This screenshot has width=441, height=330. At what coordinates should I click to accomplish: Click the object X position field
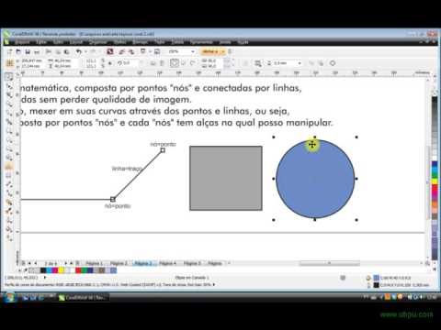click(x=30, y=60)
